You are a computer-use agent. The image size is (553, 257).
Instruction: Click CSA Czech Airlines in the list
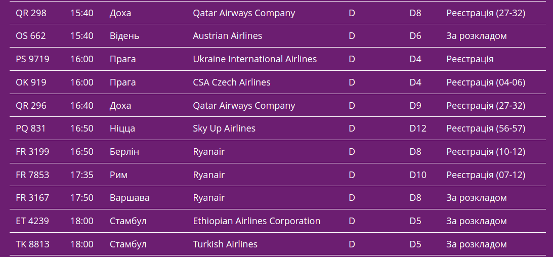tap(231, 82)
